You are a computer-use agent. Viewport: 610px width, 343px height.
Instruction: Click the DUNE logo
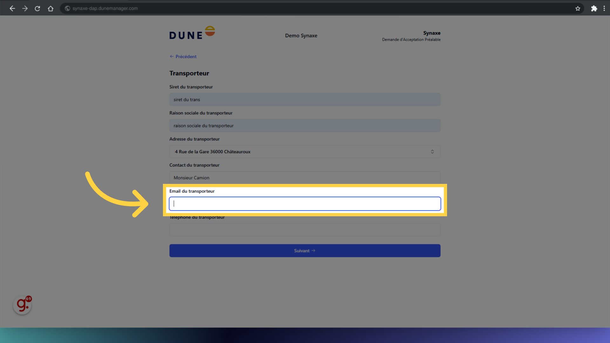[192, 32]
